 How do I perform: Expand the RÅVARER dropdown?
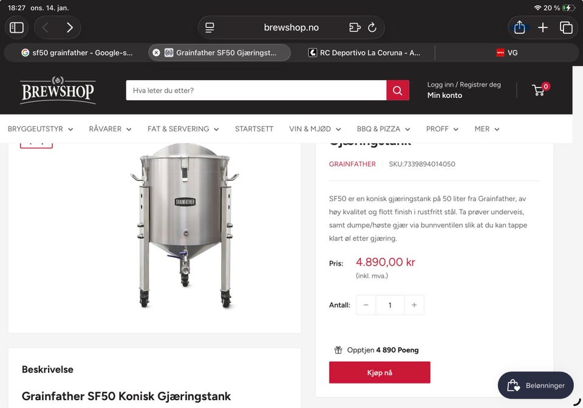point(110,129)
